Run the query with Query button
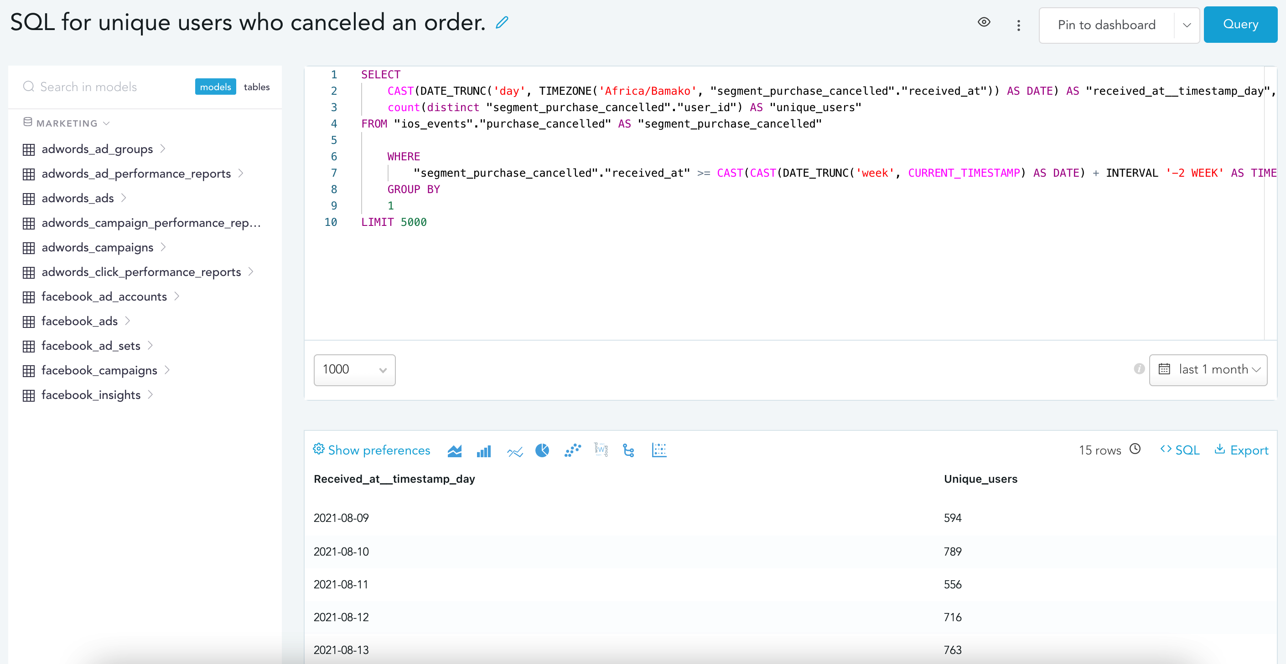The image size is (1286, 664). pyautogui.click(x=1240, y=25)
